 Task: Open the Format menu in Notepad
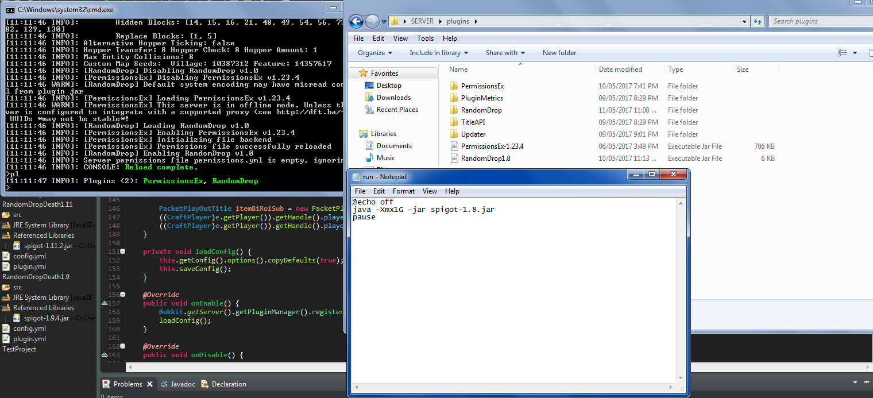click(404, 191)
